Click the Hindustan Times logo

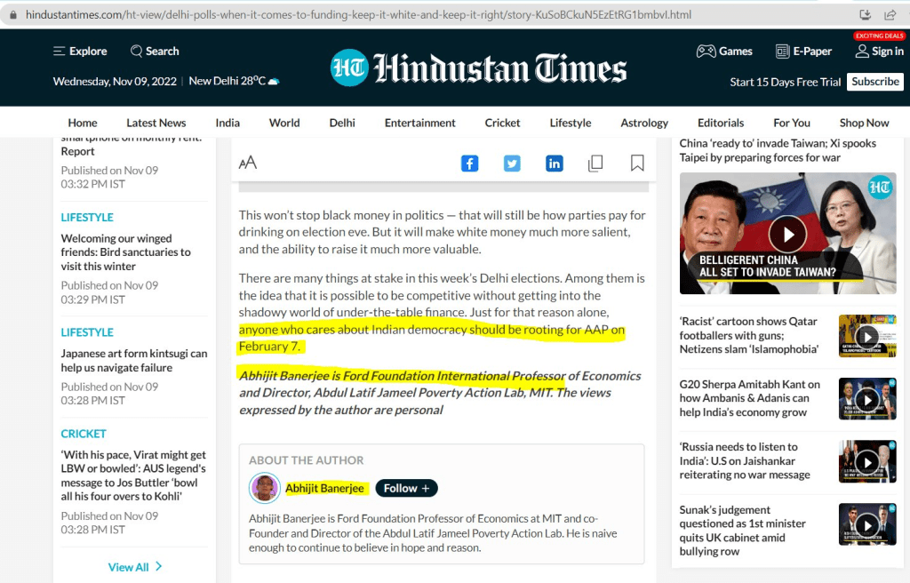tap(478, 68)
